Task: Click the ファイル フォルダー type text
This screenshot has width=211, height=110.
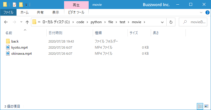Action: click(x=106, y=41)
